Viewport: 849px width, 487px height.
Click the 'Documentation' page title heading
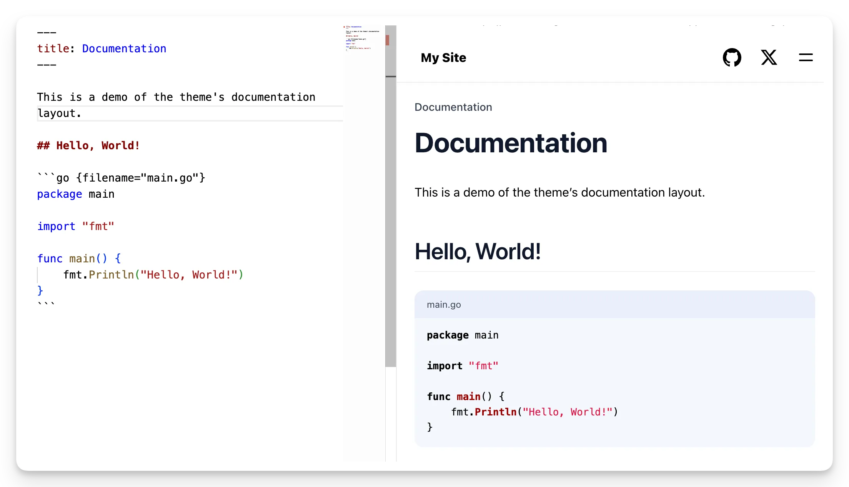click(x=510, y=143)
